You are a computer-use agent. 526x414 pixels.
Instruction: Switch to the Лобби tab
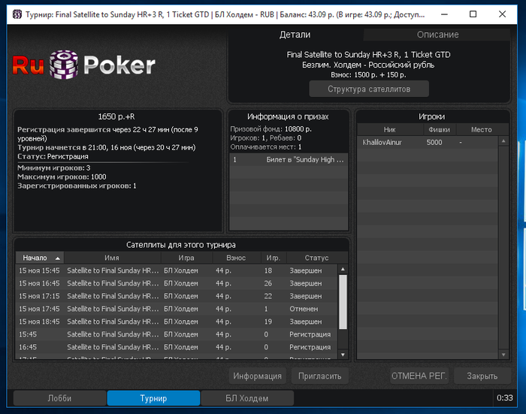[x=59, y=398]
